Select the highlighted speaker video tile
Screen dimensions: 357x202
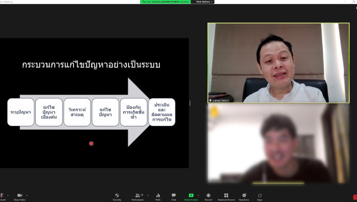click(278, 63)
